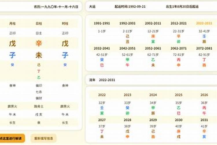Image resolution: width=217 pixels, height=145 pixels.
Task: Click the 40岁 age under 2030
Action: click(179, 126)
